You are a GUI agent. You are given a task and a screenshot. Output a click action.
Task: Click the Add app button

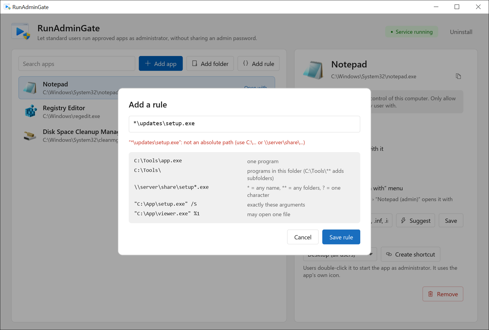(161, 64)
